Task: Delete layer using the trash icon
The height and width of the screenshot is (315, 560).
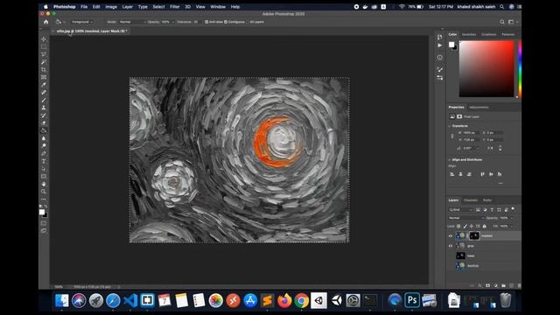Action: pos(519,286)
